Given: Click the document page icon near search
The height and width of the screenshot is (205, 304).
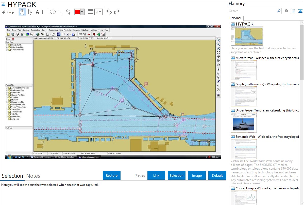Looking at the screenshot, I should (x=293, y=11).
